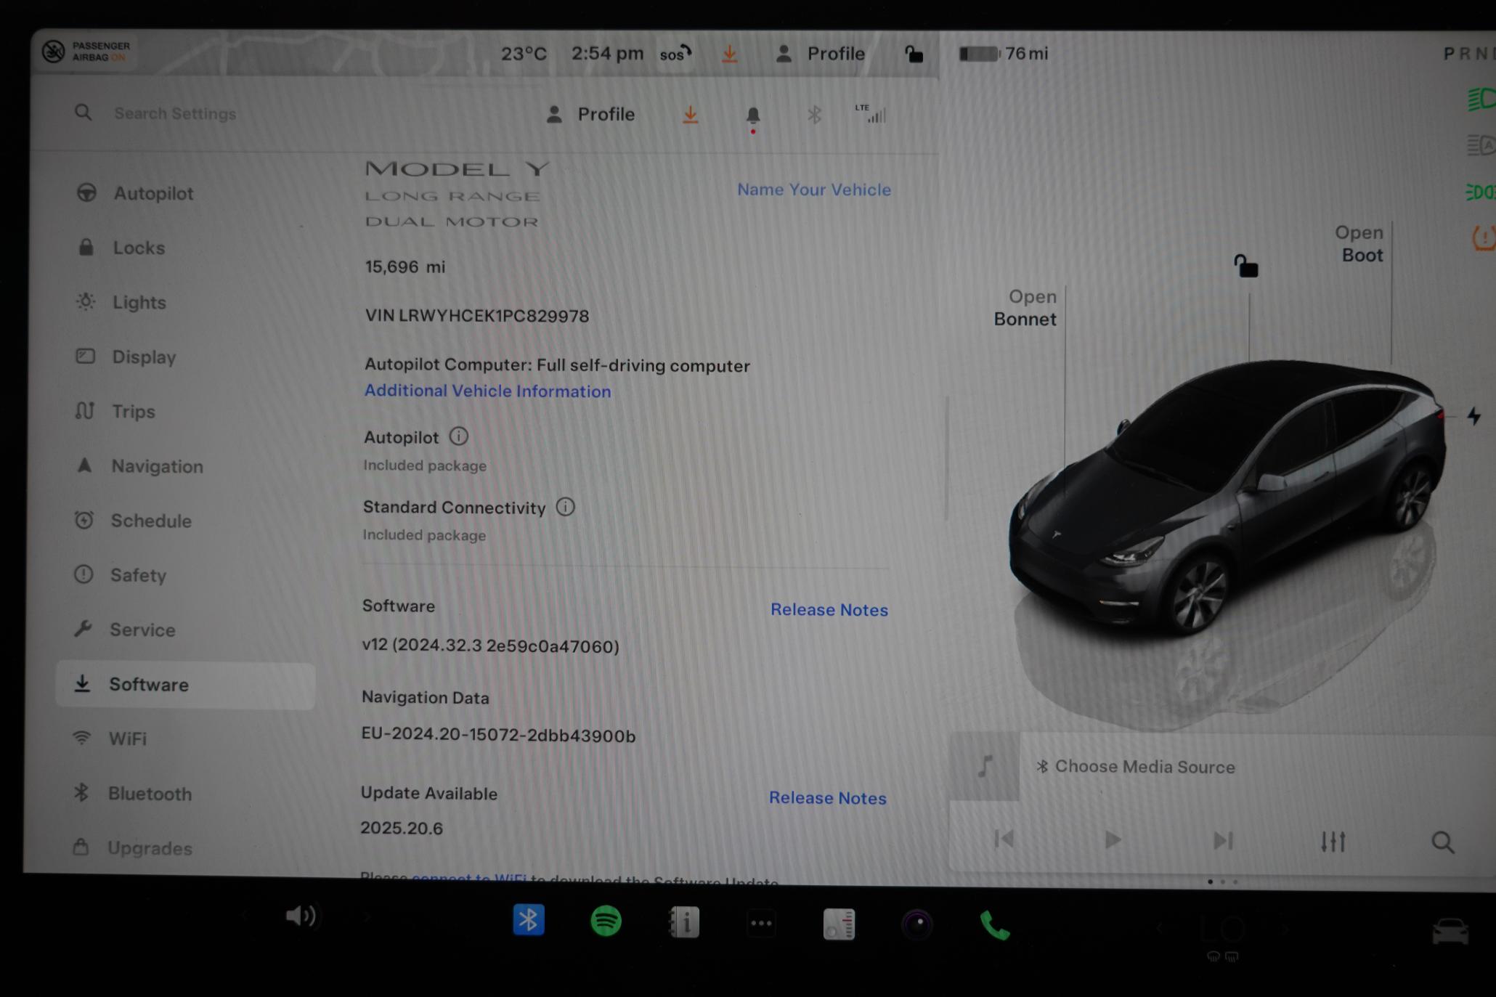Tap the search magnifier icon in settings
The height and width of the screenshot is (997, 1496).
pos(84,113)
